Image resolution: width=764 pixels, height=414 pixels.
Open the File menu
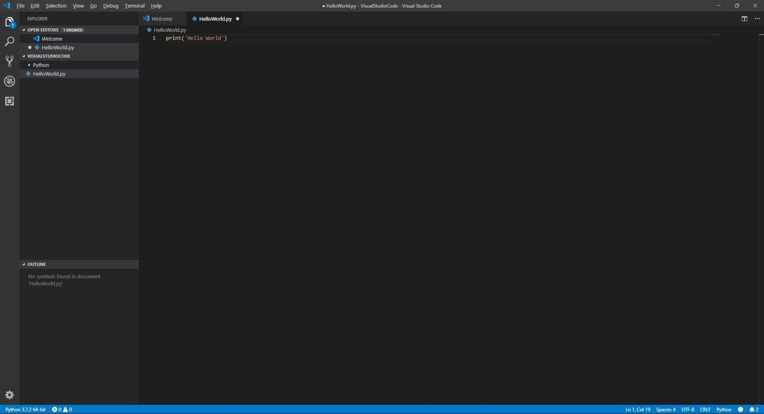click(x=20, y=6)
